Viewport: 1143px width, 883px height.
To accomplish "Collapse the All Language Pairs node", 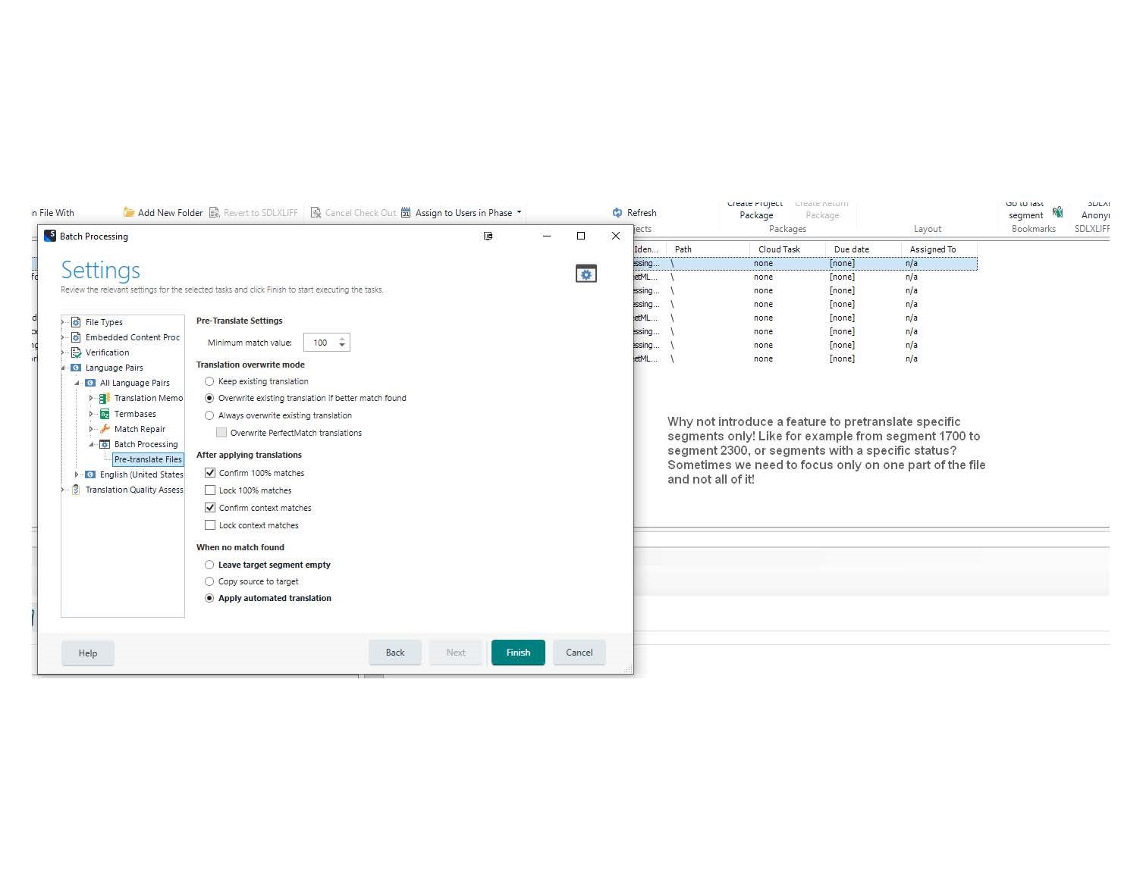I will pos(77,384).
